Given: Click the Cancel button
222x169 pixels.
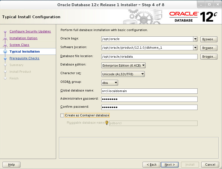Looking at the screenshot, I should [x=210, y=165].
